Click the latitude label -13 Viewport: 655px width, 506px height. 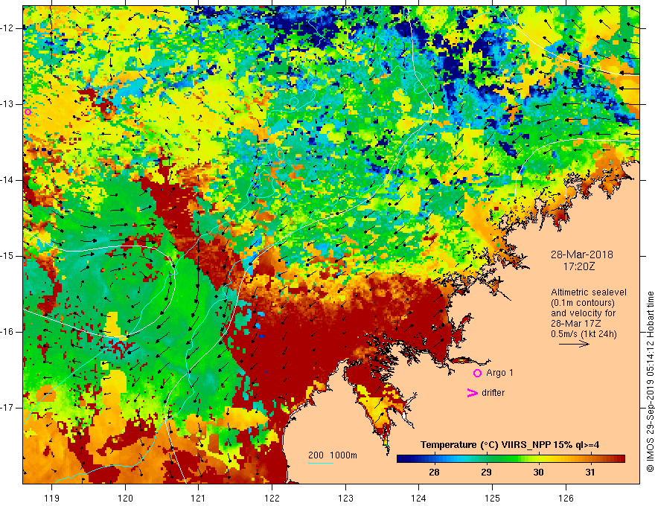coord(7,104)
